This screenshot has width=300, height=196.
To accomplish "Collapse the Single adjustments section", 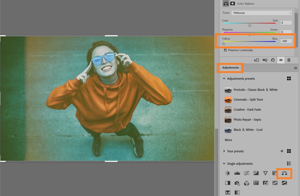I will (x=224, y=164).
